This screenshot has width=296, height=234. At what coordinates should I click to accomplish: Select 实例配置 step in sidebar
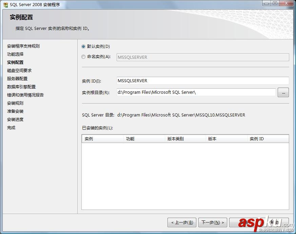[15, 62]
